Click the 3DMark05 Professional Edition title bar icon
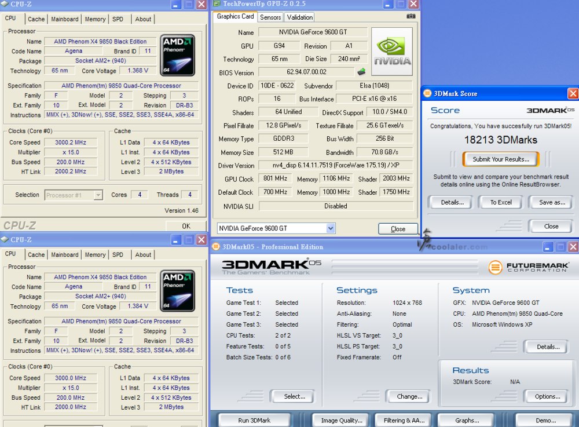The image size is (579, 427). pos(215,247)
